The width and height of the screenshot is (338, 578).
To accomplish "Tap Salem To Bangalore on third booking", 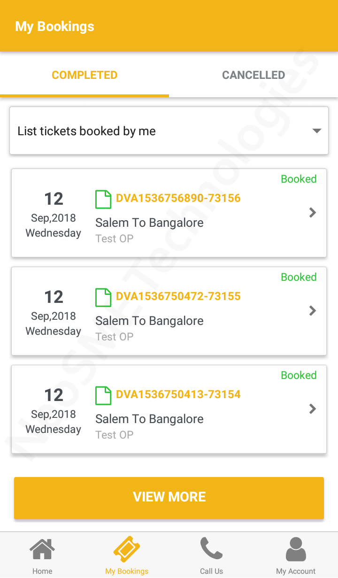I will pos(149,419).
